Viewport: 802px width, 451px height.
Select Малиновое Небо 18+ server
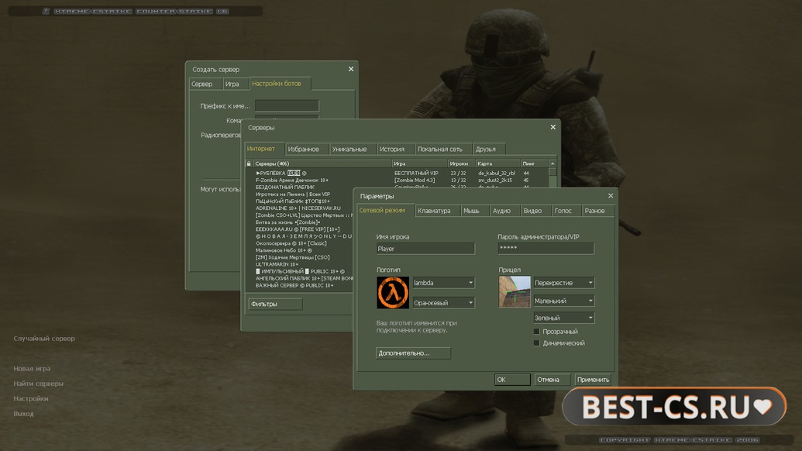(300, 250)
